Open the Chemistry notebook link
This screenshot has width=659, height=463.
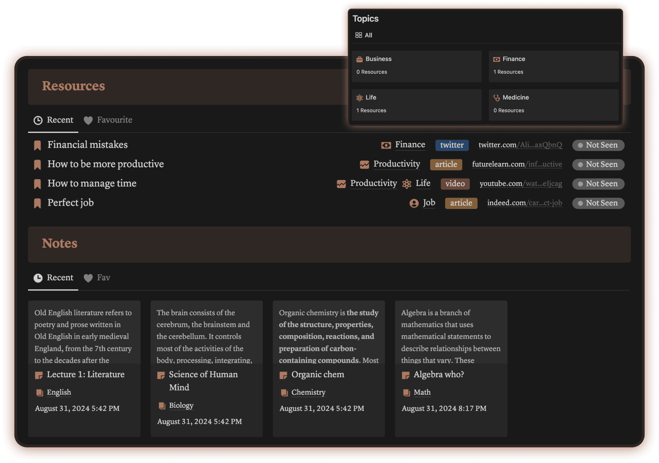tap(308, 392)
